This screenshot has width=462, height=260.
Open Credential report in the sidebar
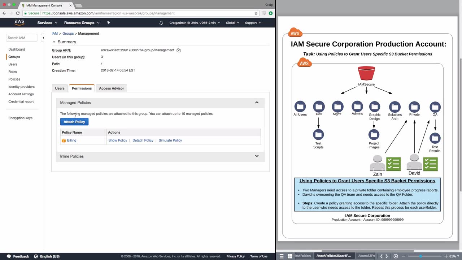(x=21, y=102)
